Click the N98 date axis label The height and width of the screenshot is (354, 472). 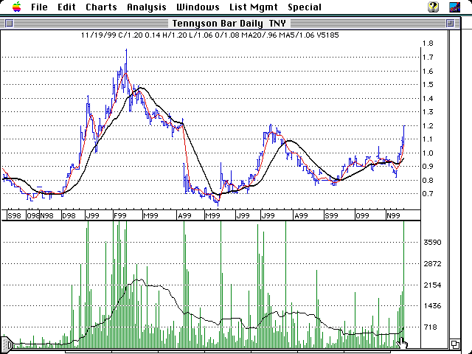pos(46,216)
